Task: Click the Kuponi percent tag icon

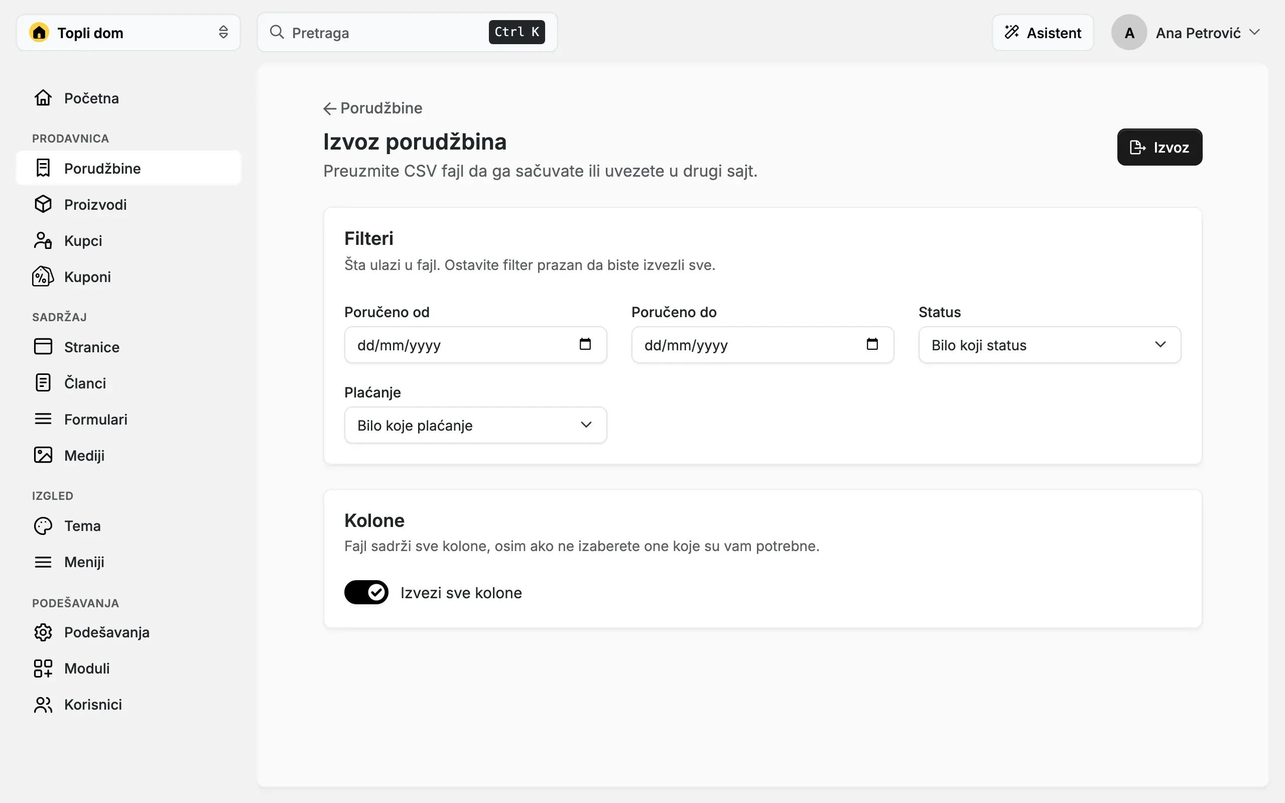Action: click(x=43, y=276)
